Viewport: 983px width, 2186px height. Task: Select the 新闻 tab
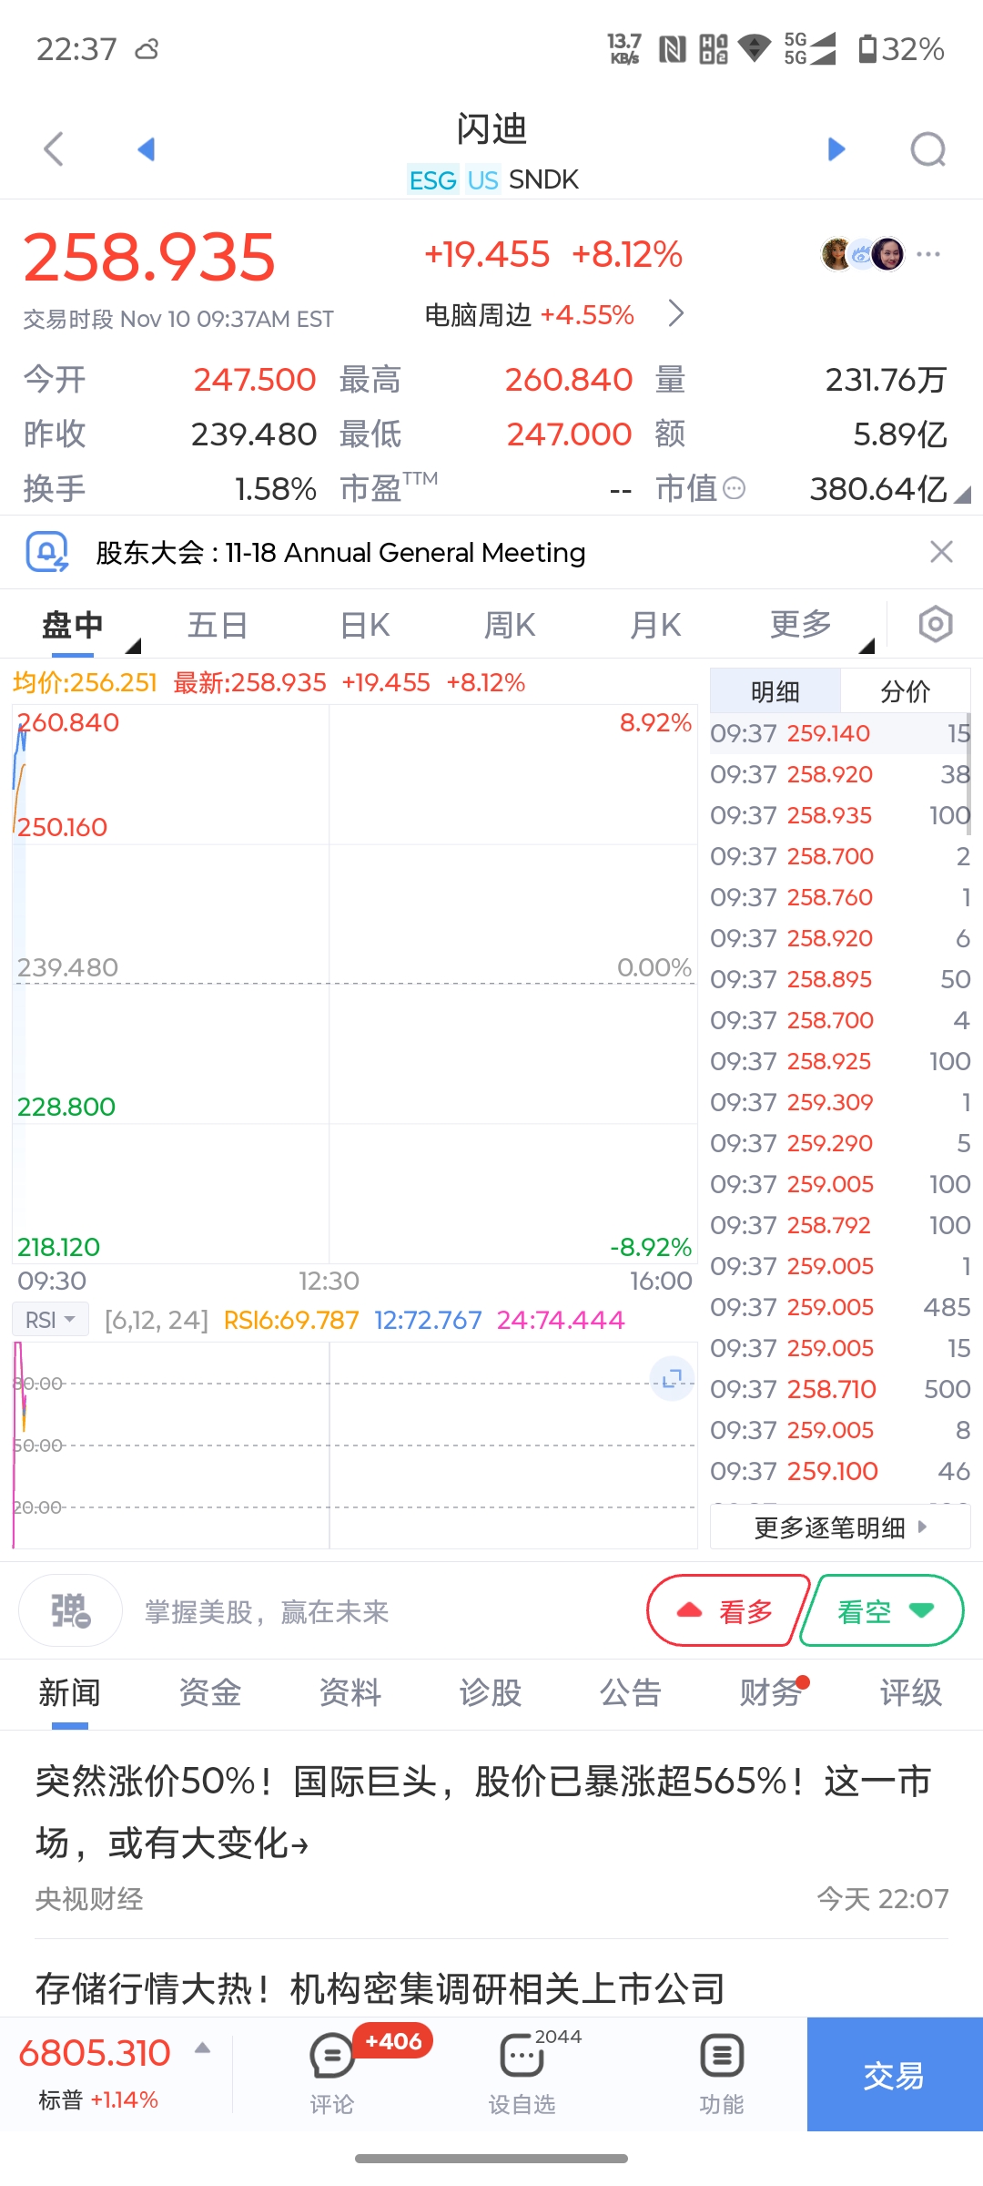pos(70,1693)
